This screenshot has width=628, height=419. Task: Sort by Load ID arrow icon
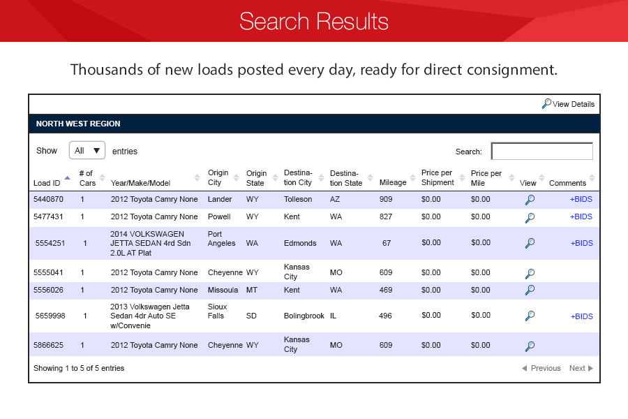(x=67, y=177)
